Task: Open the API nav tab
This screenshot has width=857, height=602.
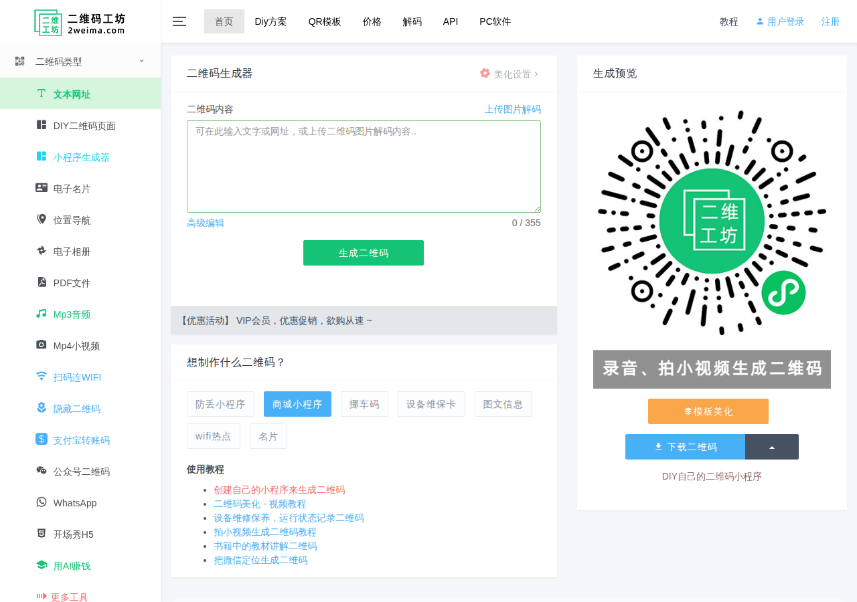Action: (451, 21)
